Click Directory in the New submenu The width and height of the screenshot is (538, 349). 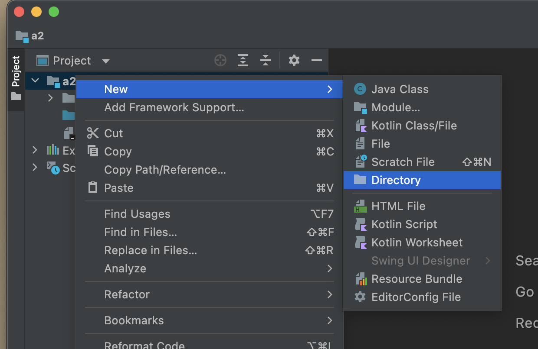tap(396, 180)
